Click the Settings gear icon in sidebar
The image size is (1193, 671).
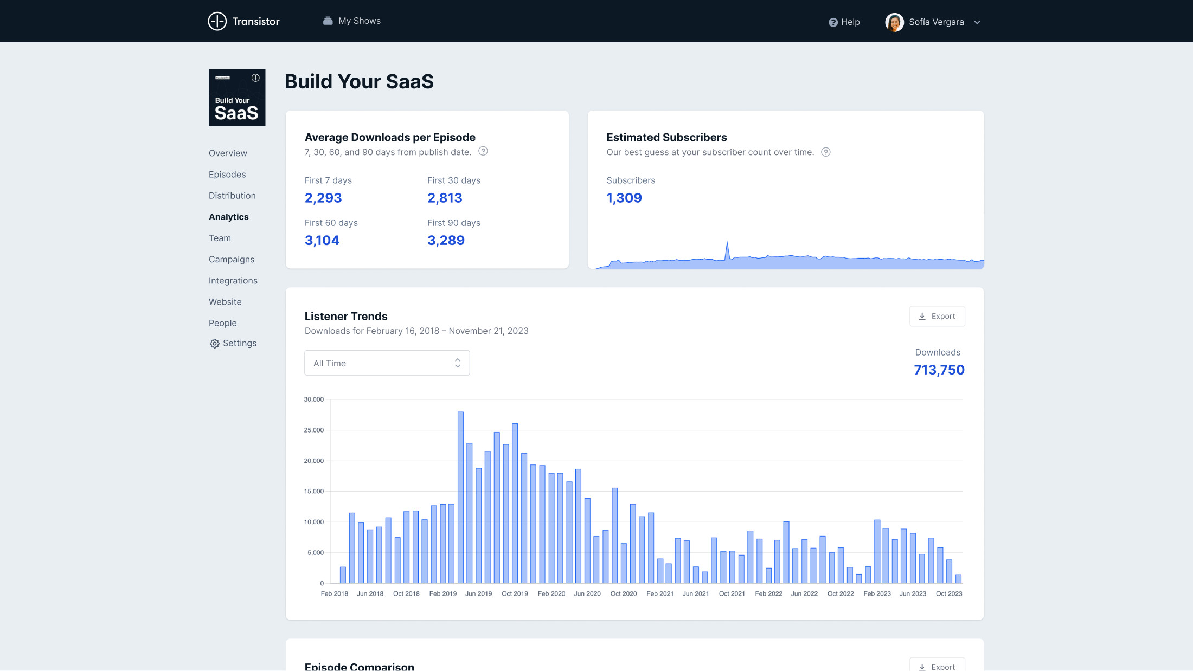[215, 344]
